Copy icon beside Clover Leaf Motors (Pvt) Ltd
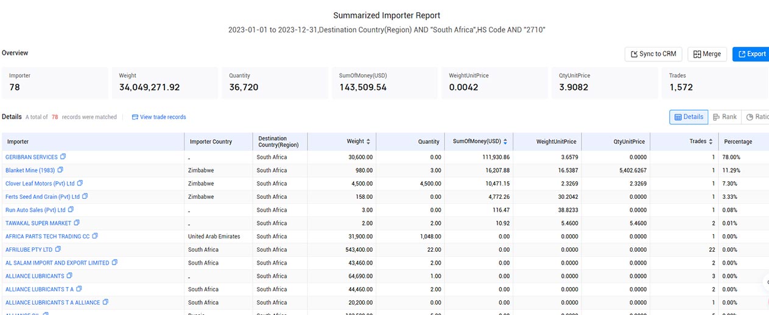The image size is (769, 315). point(80,183)
